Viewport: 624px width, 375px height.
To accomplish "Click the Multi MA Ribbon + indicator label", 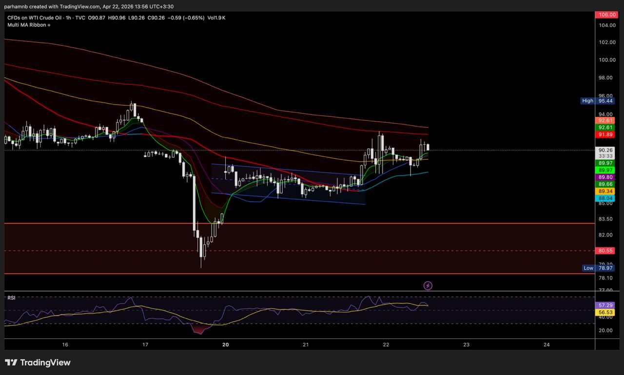I will [29, 24].
